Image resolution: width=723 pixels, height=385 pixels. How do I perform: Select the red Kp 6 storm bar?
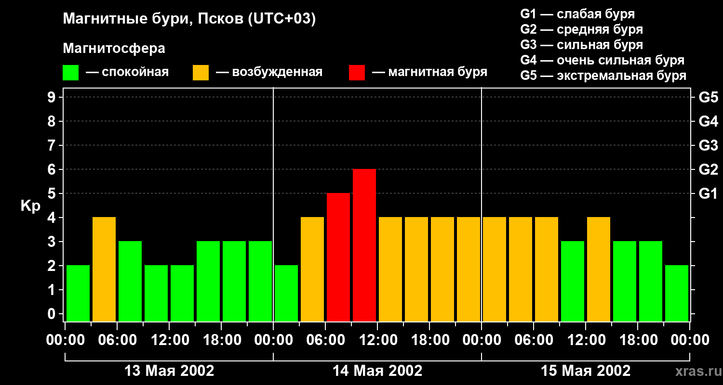(x=364, y=245)
